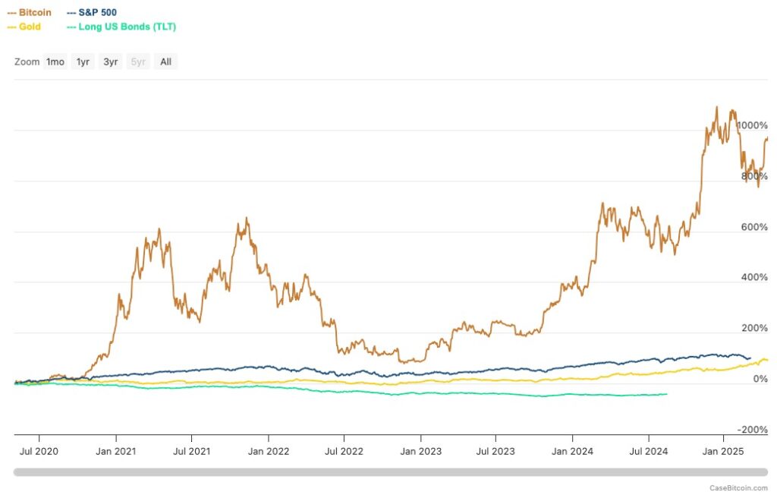Click the horizontal chart scrollbar
The image size is (777, 495).
coord(391,472)
